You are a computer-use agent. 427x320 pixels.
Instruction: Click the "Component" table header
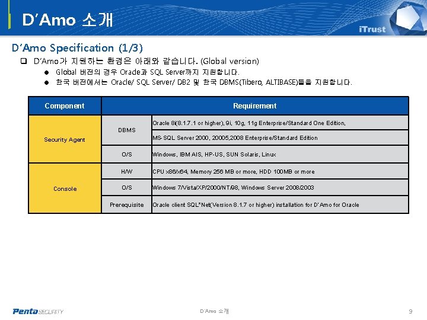[x=65, y=106]
